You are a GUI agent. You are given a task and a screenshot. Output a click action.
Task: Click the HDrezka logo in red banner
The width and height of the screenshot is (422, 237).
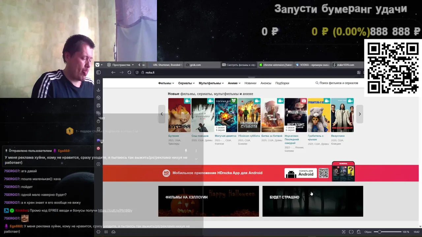(x=166, y=173)
